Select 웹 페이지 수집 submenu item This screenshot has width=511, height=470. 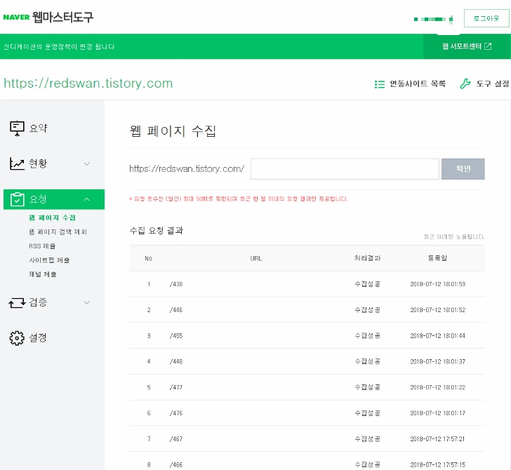(52, 217)
